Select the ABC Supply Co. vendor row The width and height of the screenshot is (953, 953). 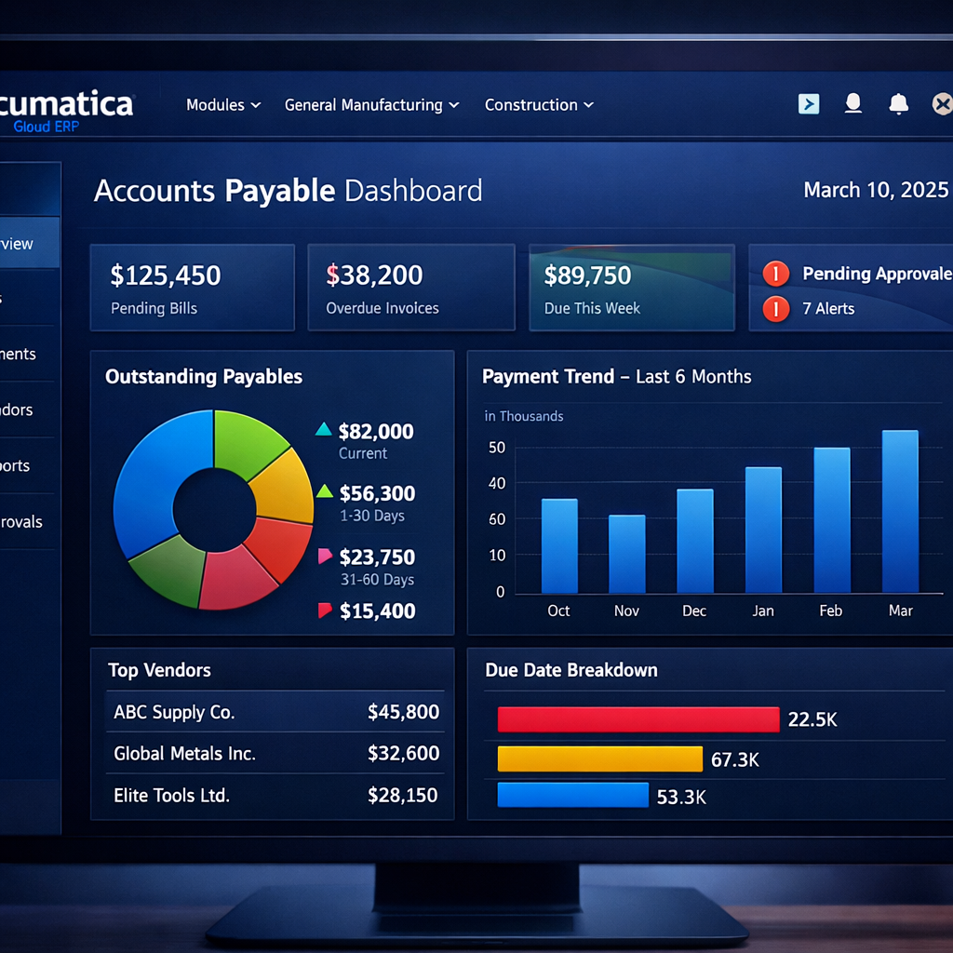[x=275, y=713]
